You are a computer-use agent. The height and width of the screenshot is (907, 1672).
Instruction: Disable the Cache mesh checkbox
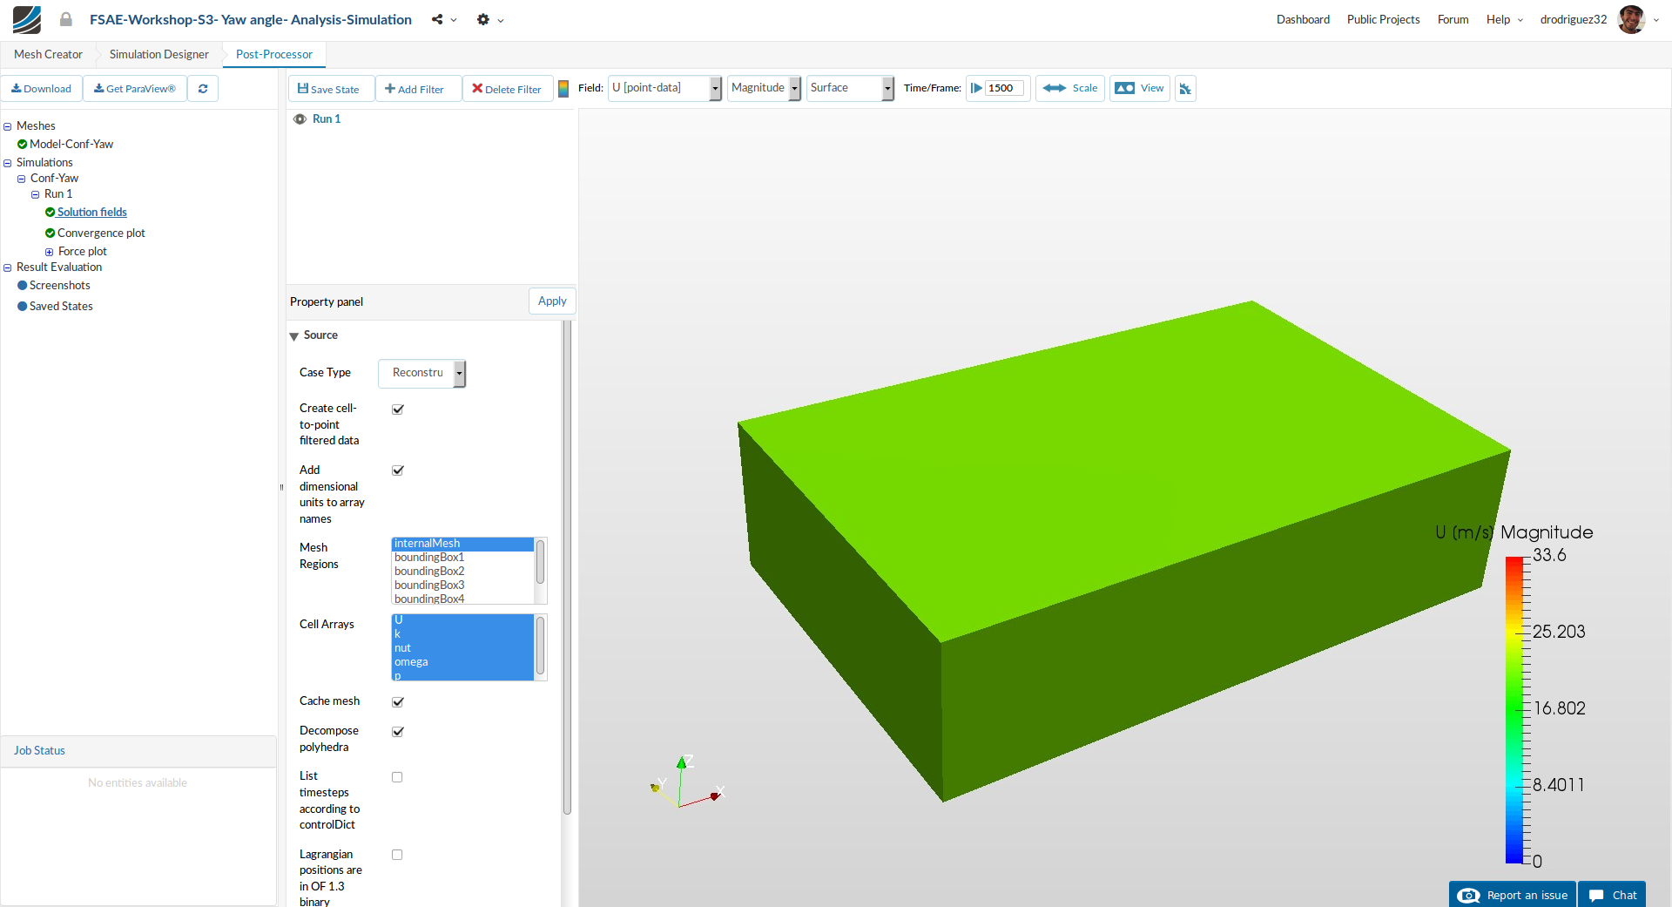[x=398, y=702]
